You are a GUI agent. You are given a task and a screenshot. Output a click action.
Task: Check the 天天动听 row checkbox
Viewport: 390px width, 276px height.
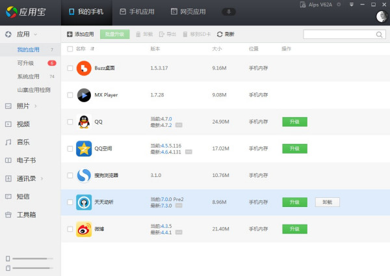tap(70, 202)
